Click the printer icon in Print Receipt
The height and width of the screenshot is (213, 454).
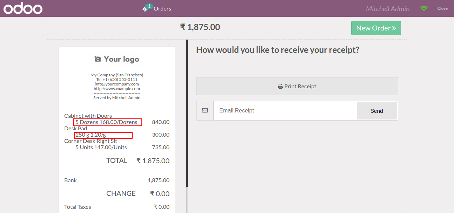(x=280, y=86)
